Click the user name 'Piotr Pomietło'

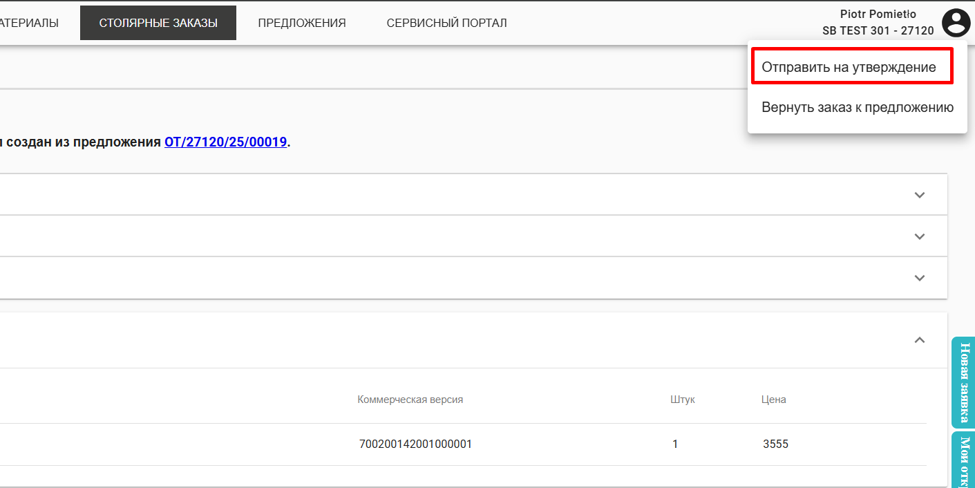pos(878,14)
